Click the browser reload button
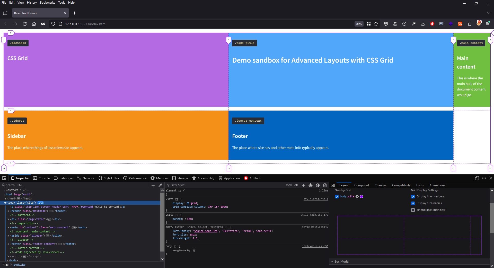 pyautogui.click(x=25, y=24)
